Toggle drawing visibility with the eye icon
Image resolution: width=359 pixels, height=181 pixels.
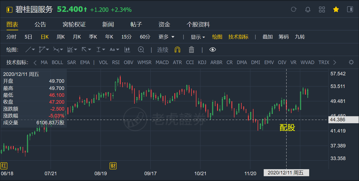(213, 50)
